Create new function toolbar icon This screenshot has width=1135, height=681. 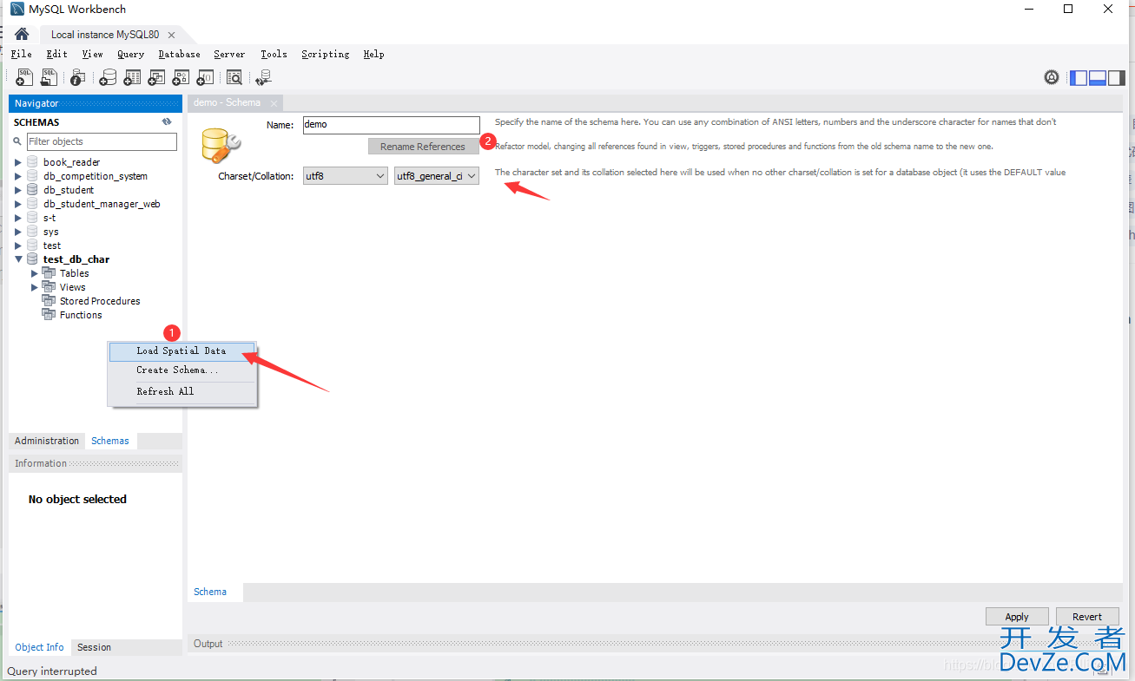[x=205, y=77]
